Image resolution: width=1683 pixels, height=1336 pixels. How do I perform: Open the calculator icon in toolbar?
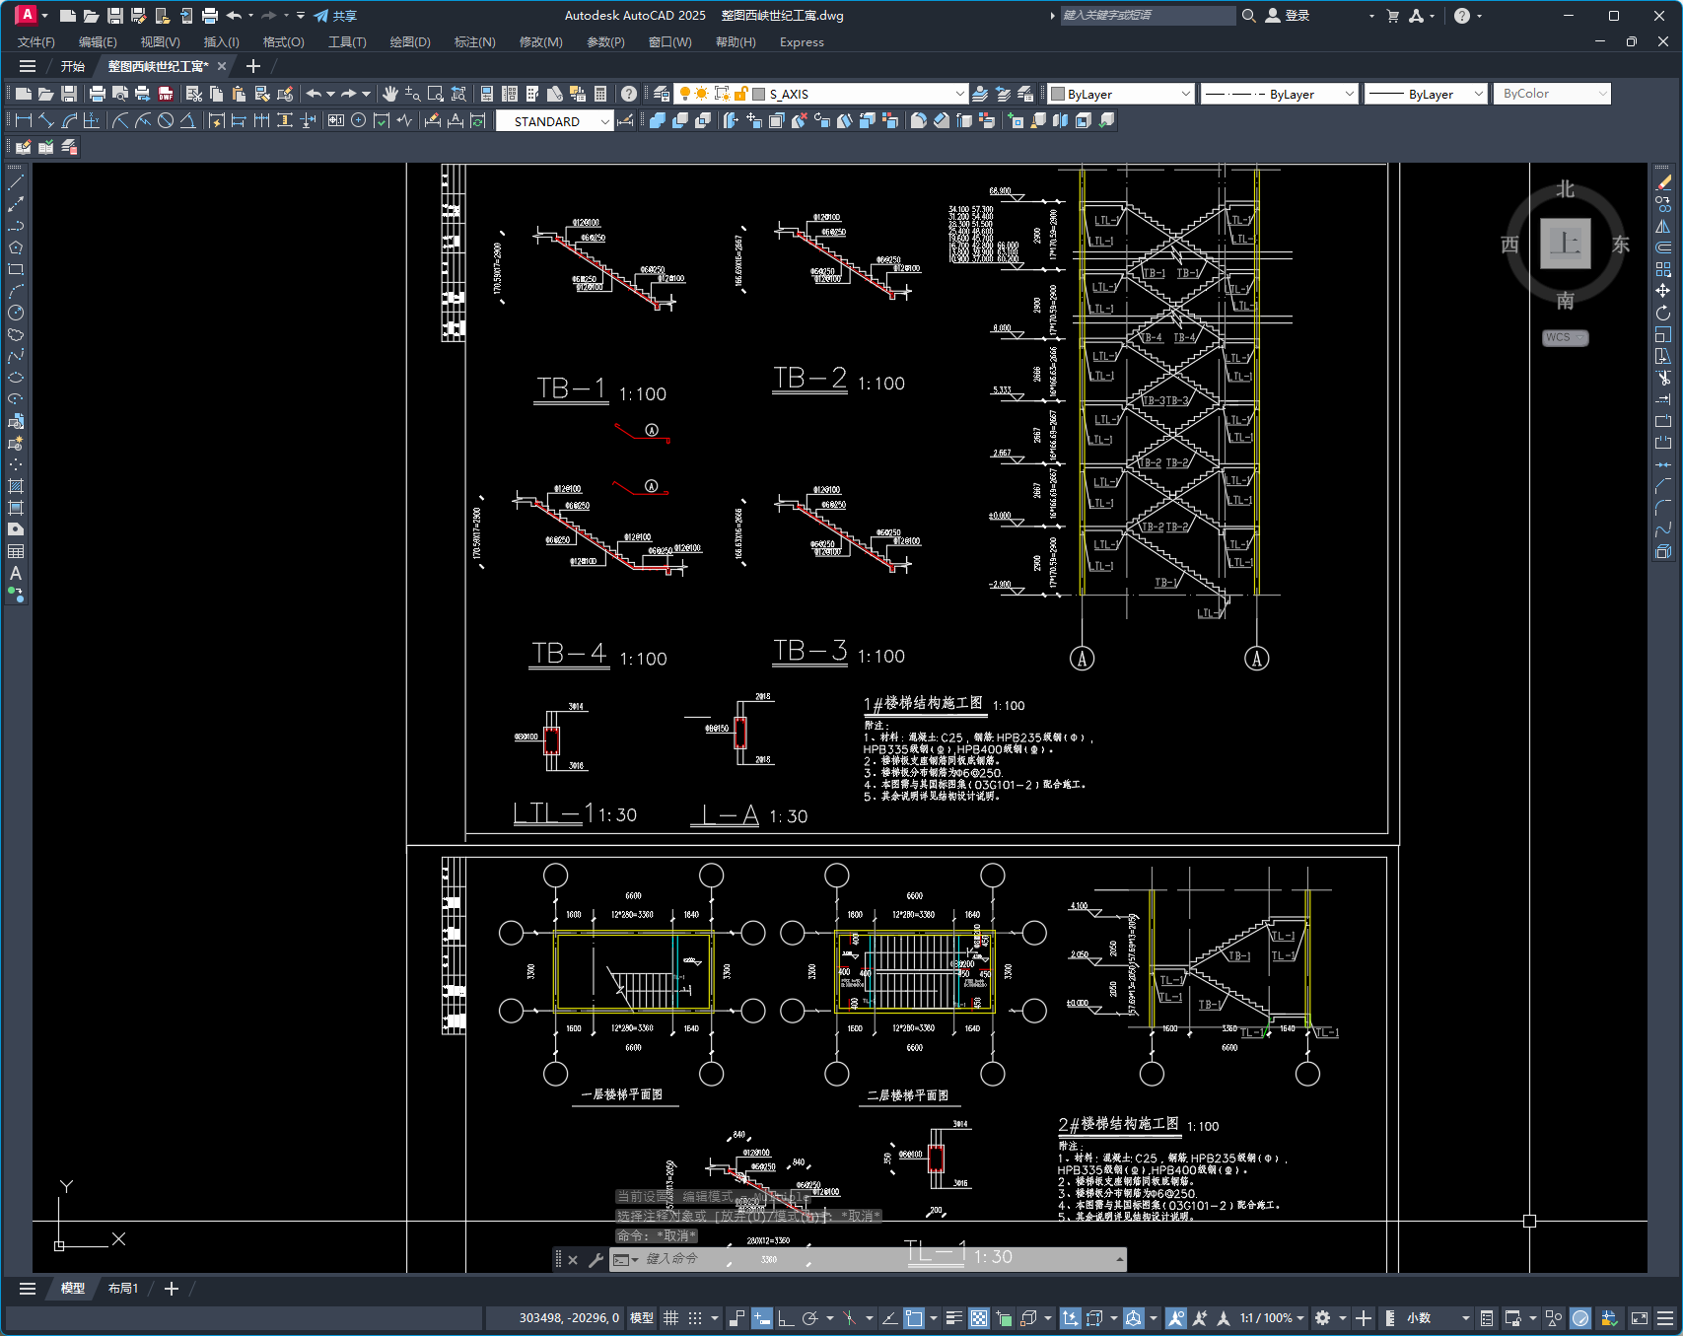point(601,94)
